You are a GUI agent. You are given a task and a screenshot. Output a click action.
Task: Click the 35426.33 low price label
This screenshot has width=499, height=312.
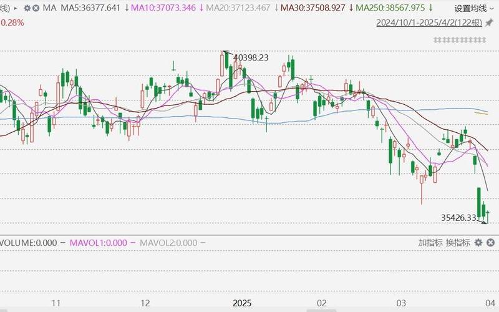click(x=458, y=218)
